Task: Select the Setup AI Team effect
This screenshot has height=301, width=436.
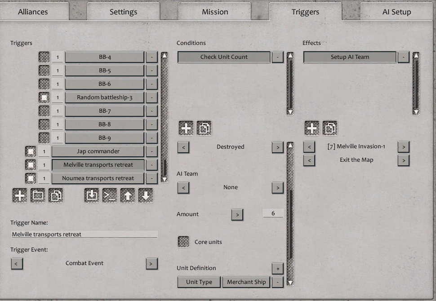Action: click(x=350, y=57)
